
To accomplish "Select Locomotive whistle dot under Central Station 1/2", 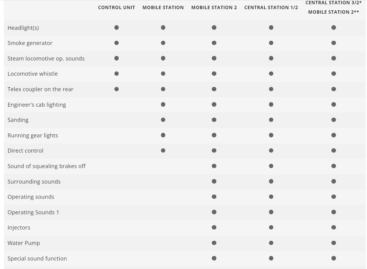I will point(271,74).
